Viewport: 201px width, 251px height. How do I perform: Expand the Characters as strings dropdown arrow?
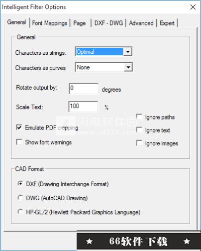pyautogui.click(x=128, y=51)
